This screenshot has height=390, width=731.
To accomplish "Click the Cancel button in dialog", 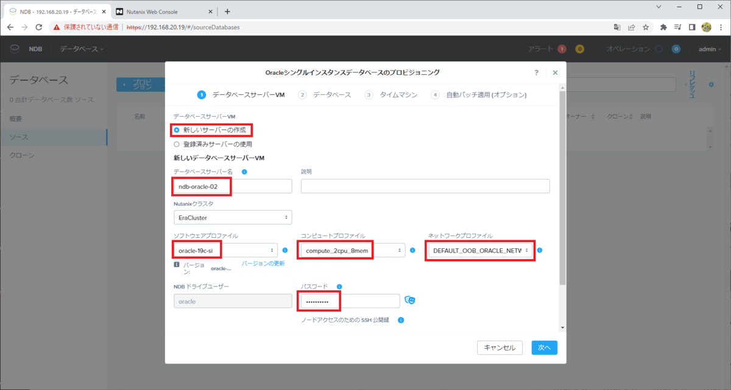I will (500, 347).
